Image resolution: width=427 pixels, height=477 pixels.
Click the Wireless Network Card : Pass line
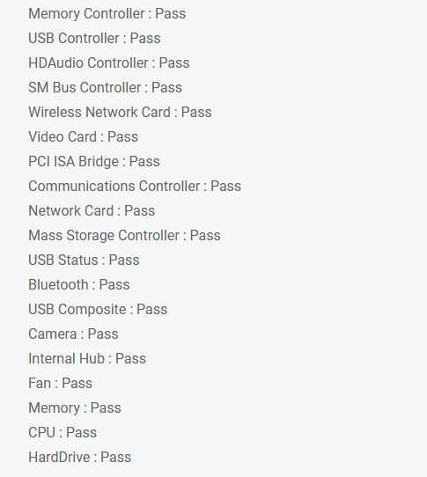(x=120, y=113)
